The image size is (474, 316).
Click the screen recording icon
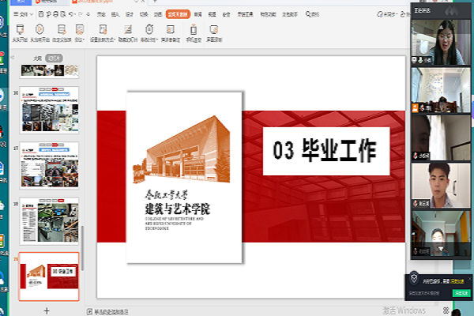coord(214,30)
